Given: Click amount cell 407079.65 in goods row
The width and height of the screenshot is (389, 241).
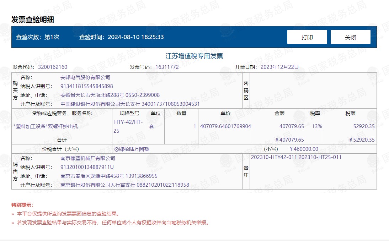Looking at the screenshot, I should pyautogui.click(x=292, y=126).
